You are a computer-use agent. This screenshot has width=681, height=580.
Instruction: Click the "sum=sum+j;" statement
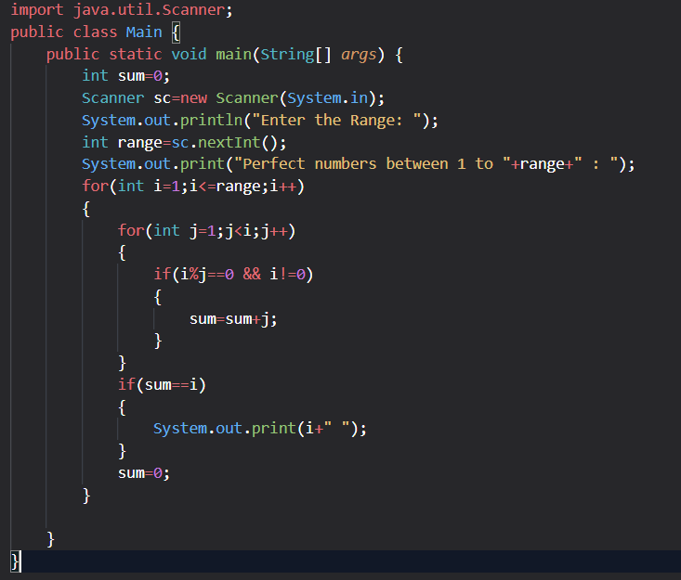coord(233,319)
